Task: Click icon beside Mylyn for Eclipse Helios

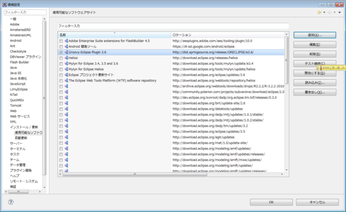Action: pyautogui.click(x=66, y=69)
